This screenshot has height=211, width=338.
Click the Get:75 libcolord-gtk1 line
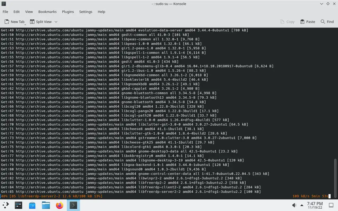pos(101,147)
